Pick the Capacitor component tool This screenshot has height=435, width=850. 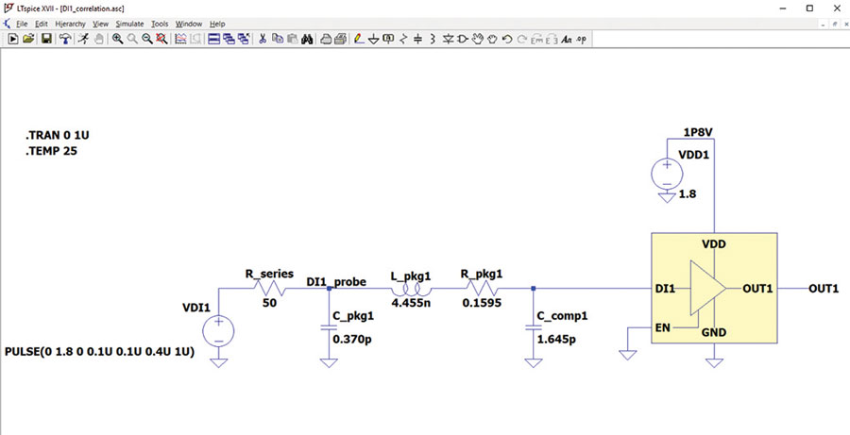pyautogui.click(x=417, y=39)
